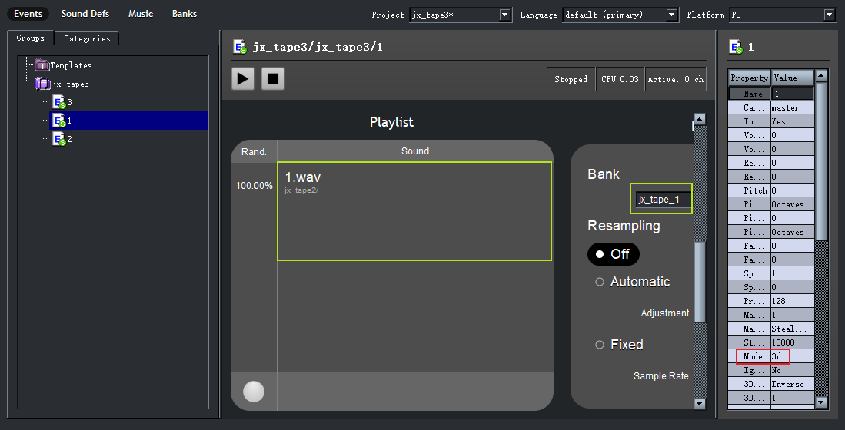Click the property list scrollbar thumb

[820, 160]
